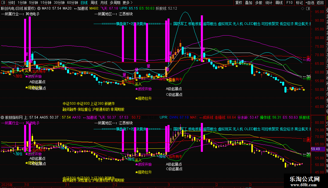Viewport: 328px width, 188px height.
Task: Click 分水岭: 53.47 in sub-chart header
Action: coord(248,117)
